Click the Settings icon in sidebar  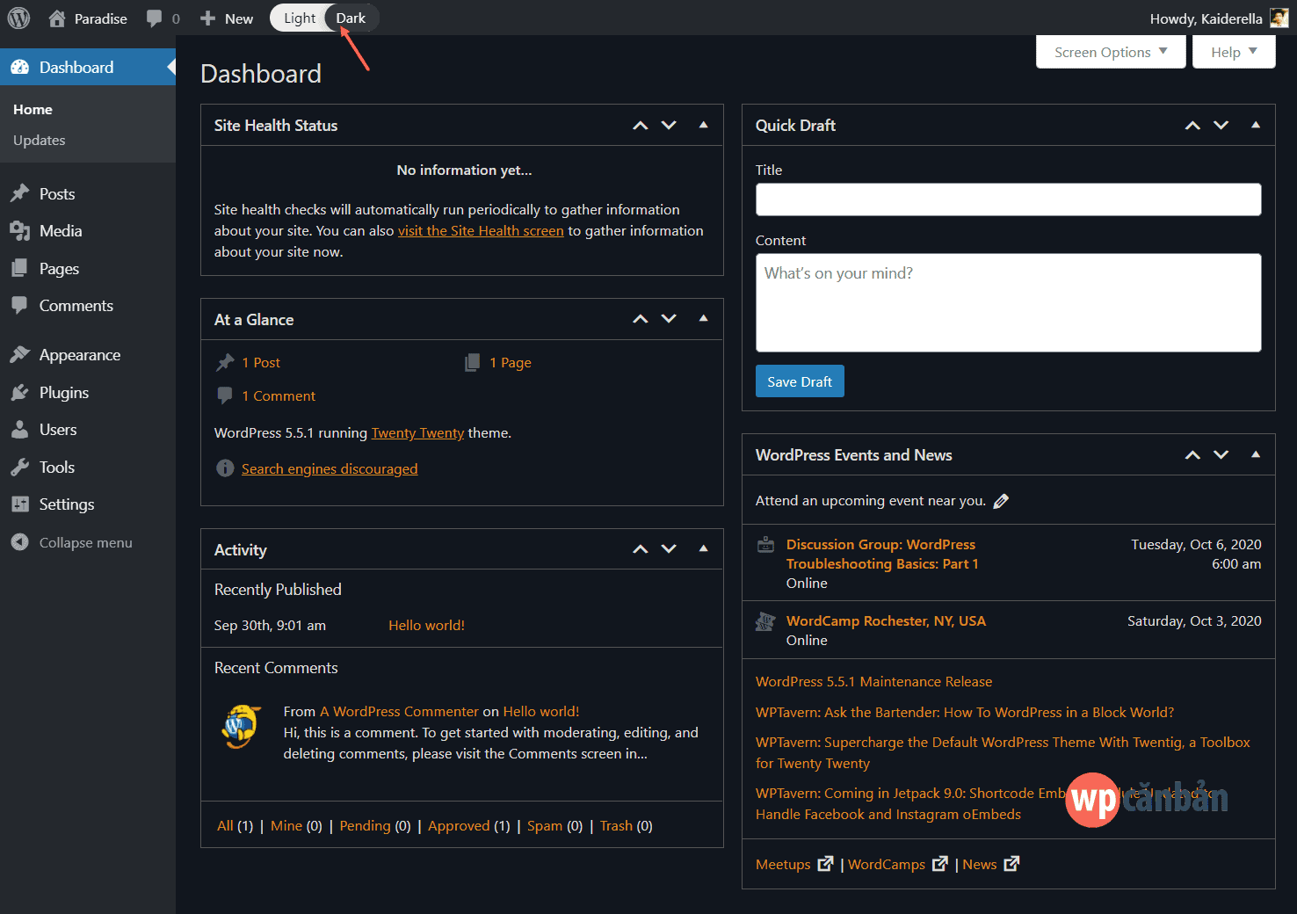point(19,504)
